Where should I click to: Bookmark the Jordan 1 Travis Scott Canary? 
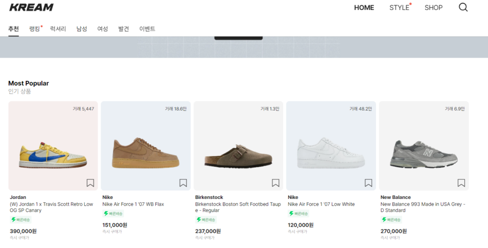coord(90,183)
